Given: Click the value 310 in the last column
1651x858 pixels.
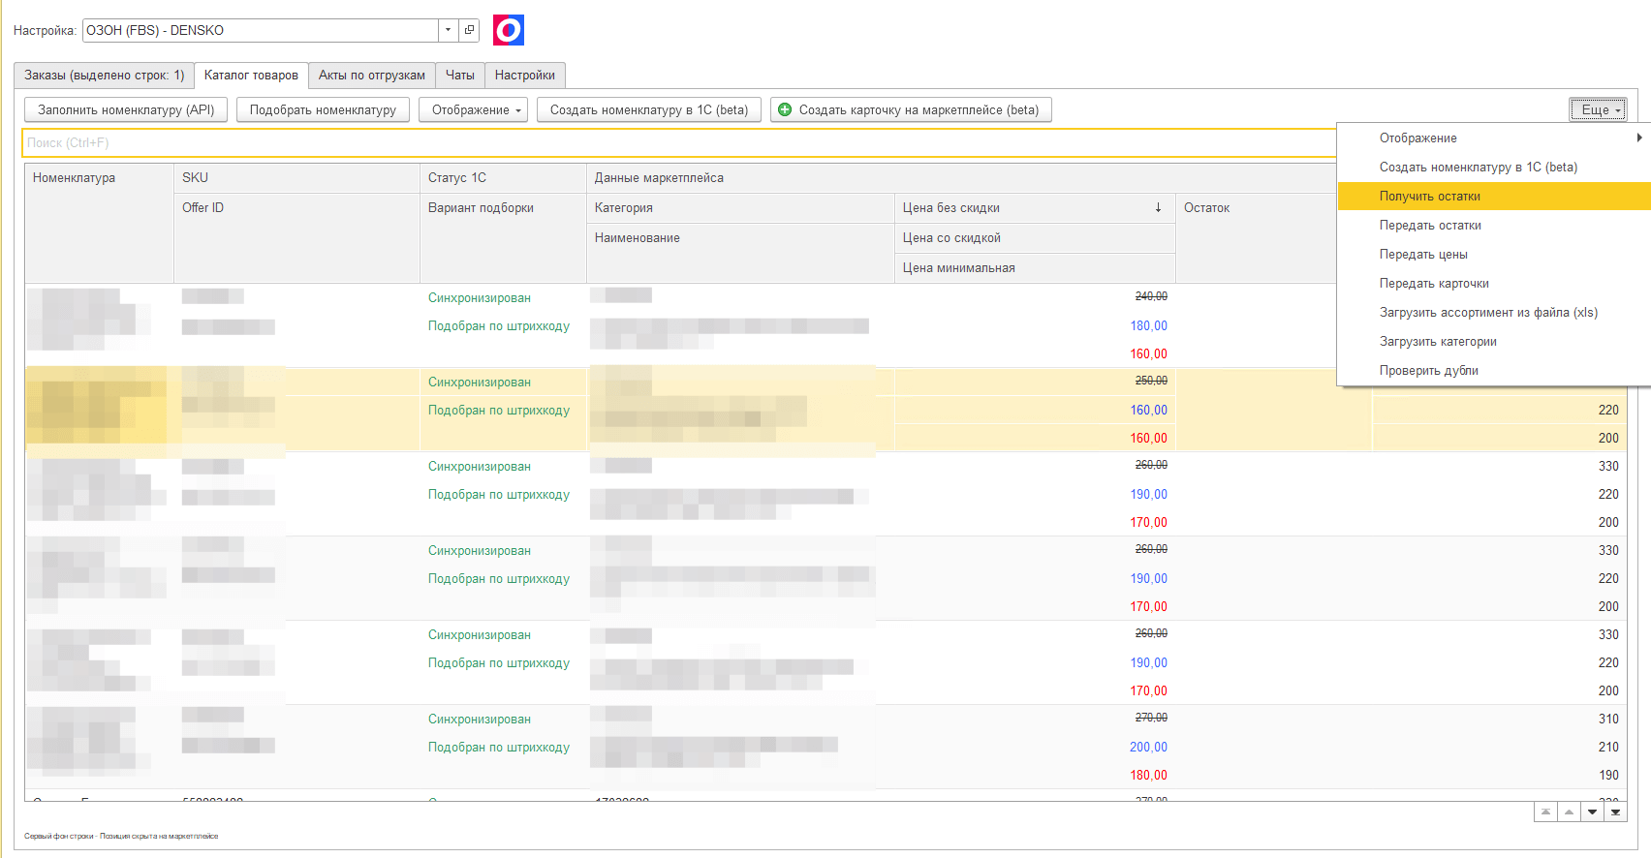Looking at the screenshot, I should point(1608,719).
